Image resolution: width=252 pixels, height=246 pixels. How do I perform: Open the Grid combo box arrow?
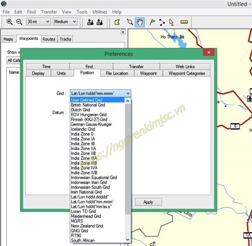pos(128,93)
